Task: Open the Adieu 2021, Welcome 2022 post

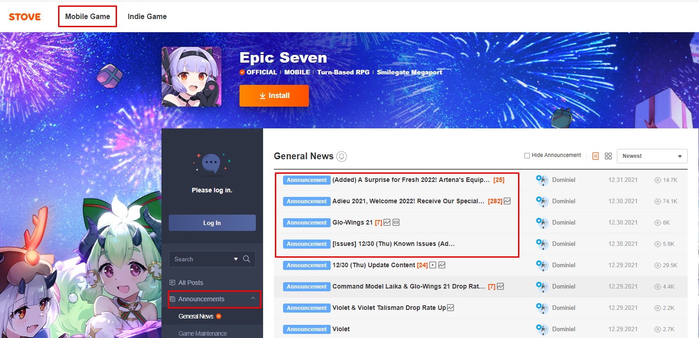Action: click(x=408, y=201)
